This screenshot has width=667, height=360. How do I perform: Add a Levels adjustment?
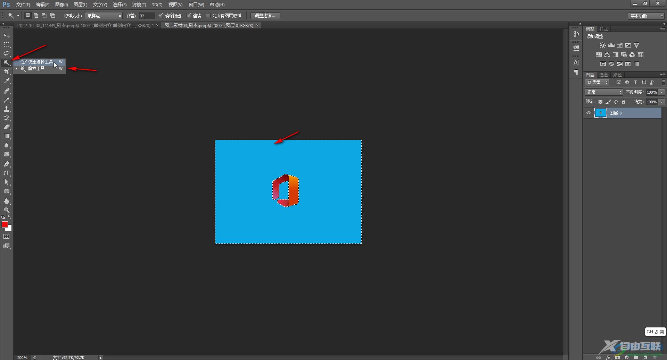pos(611,45)
